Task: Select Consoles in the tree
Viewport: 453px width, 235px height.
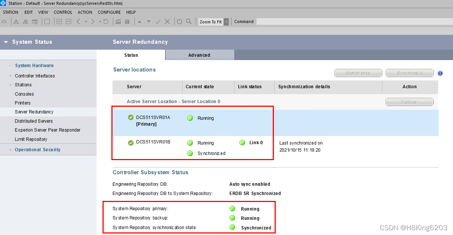Action: click(x=24, y=94)
